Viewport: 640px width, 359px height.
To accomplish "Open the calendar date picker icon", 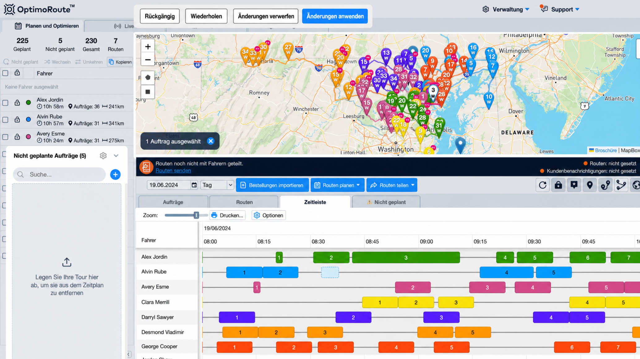I will 194,185.
